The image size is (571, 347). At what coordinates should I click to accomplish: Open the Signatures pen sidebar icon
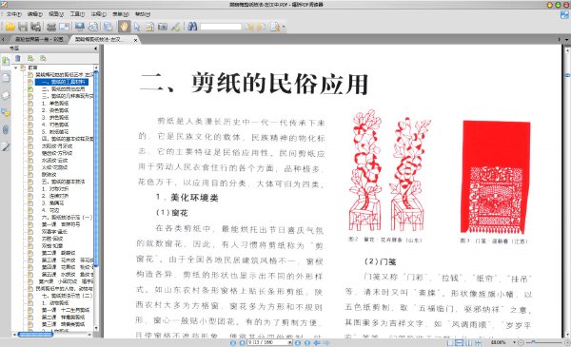coord(6,147)
